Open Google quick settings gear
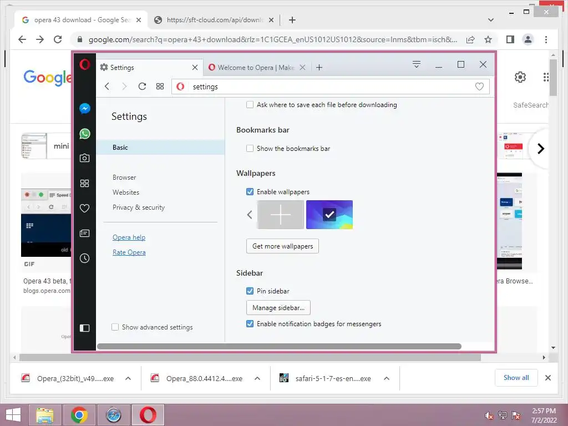568x426 pixels. [520, 77]
